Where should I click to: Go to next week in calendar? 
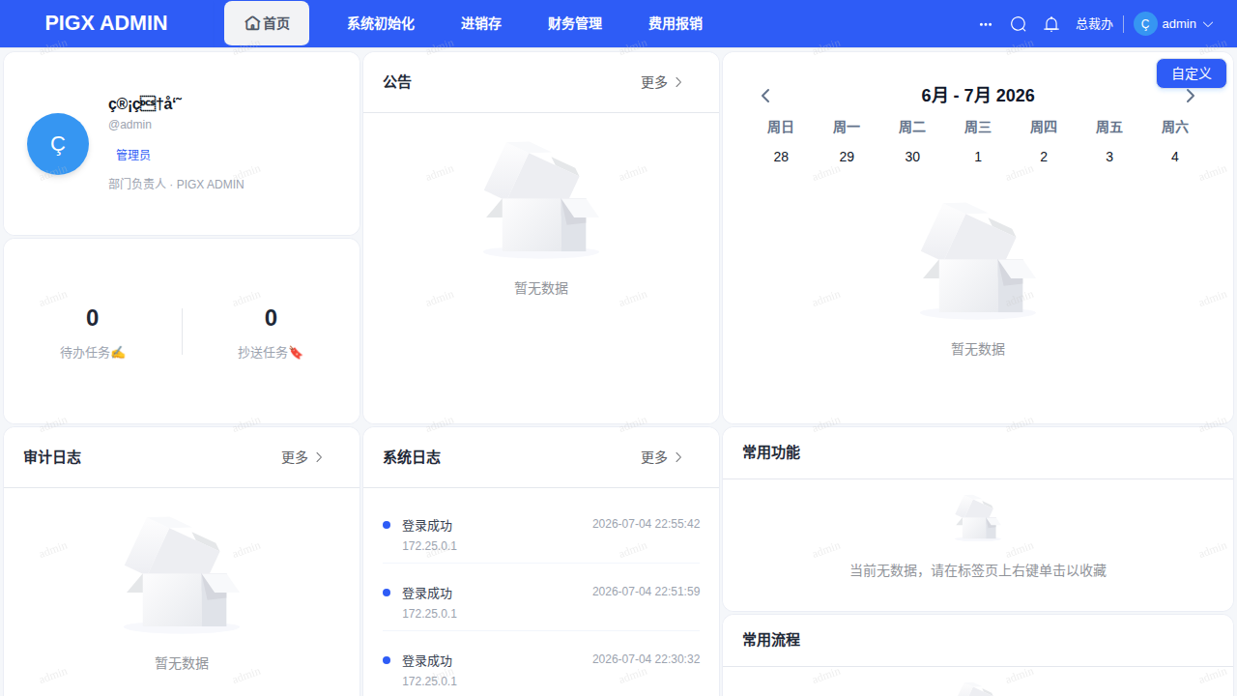pyautogui.click(x=1191, y=96)
